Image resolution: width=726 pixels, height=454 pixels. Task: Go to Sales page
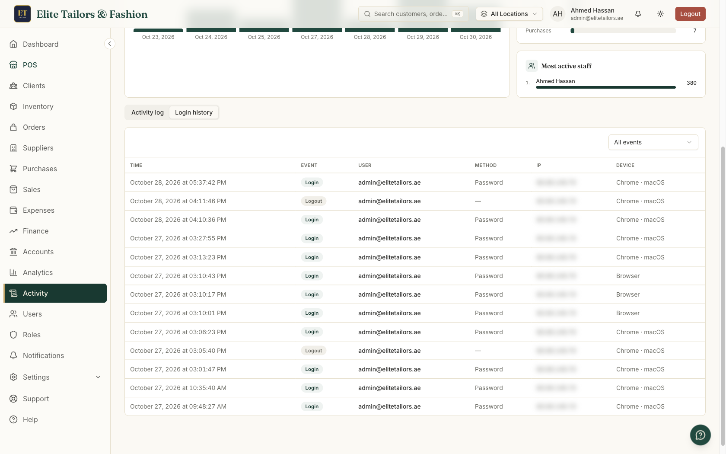pos(55,189)
